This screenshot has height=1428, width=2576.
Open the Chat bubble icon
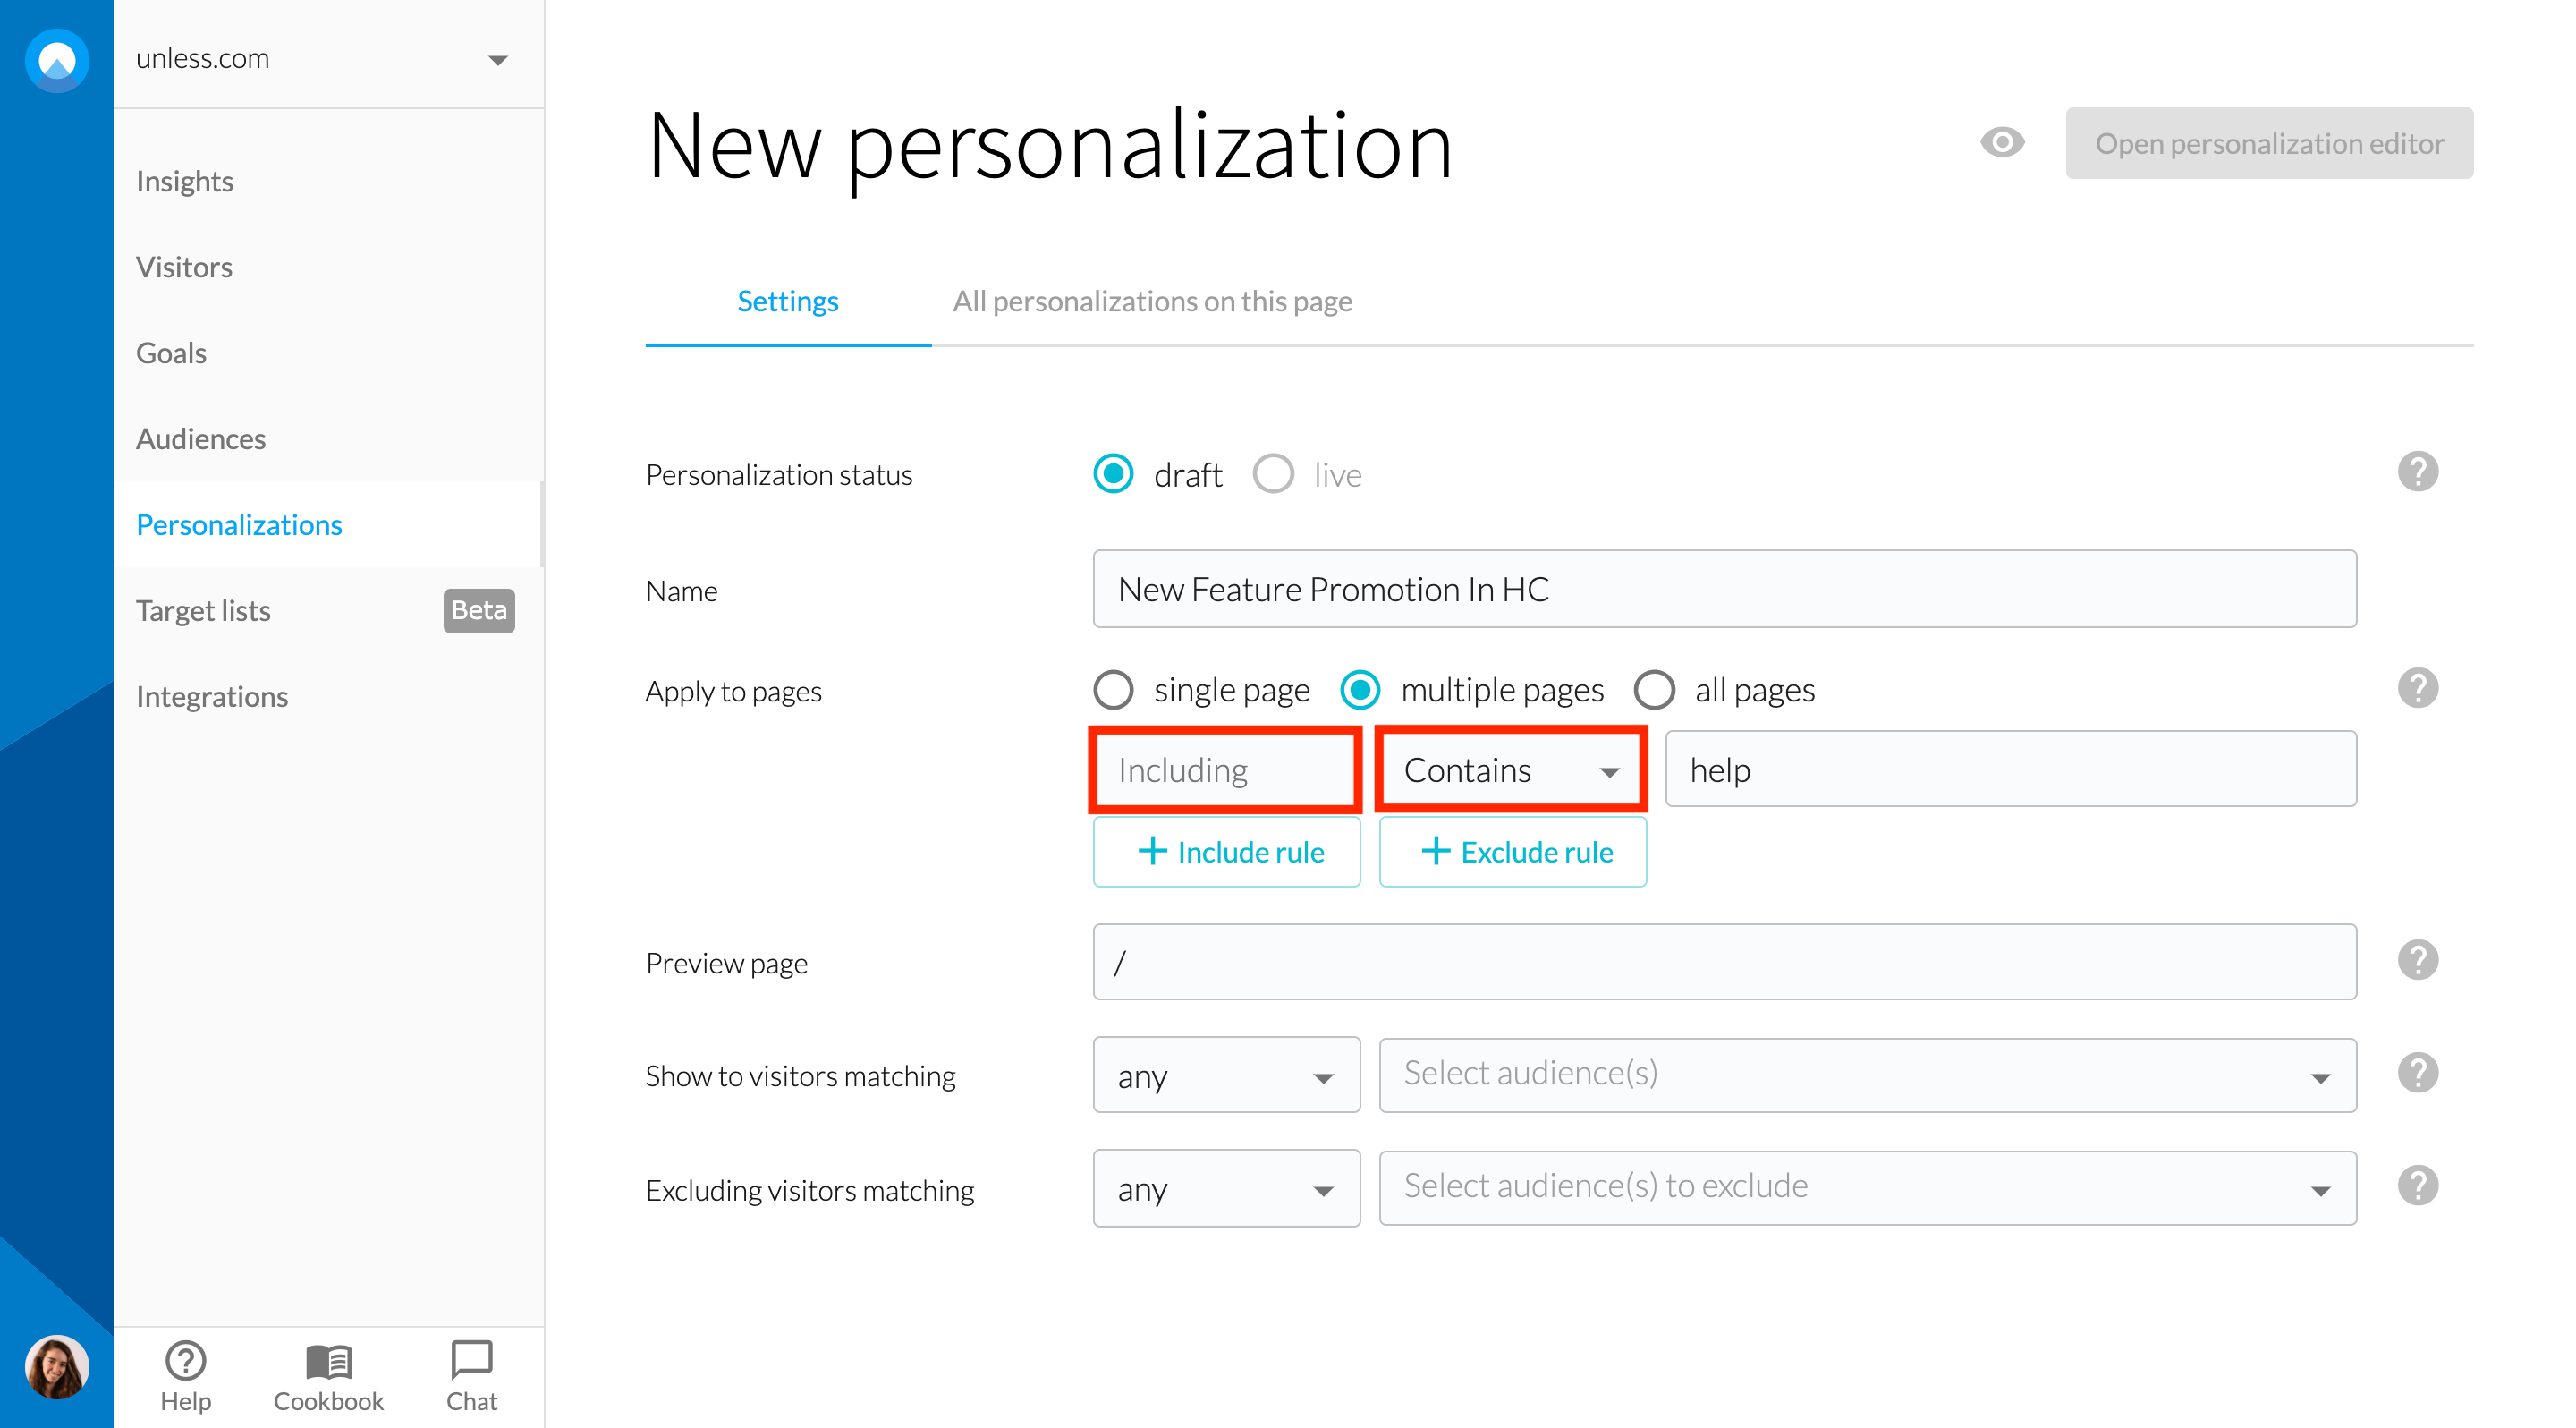[471, 1361]
